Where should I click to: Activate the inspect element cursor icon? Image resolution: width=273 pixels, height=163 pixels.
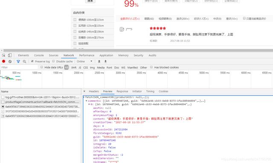[x=4, y=55]
